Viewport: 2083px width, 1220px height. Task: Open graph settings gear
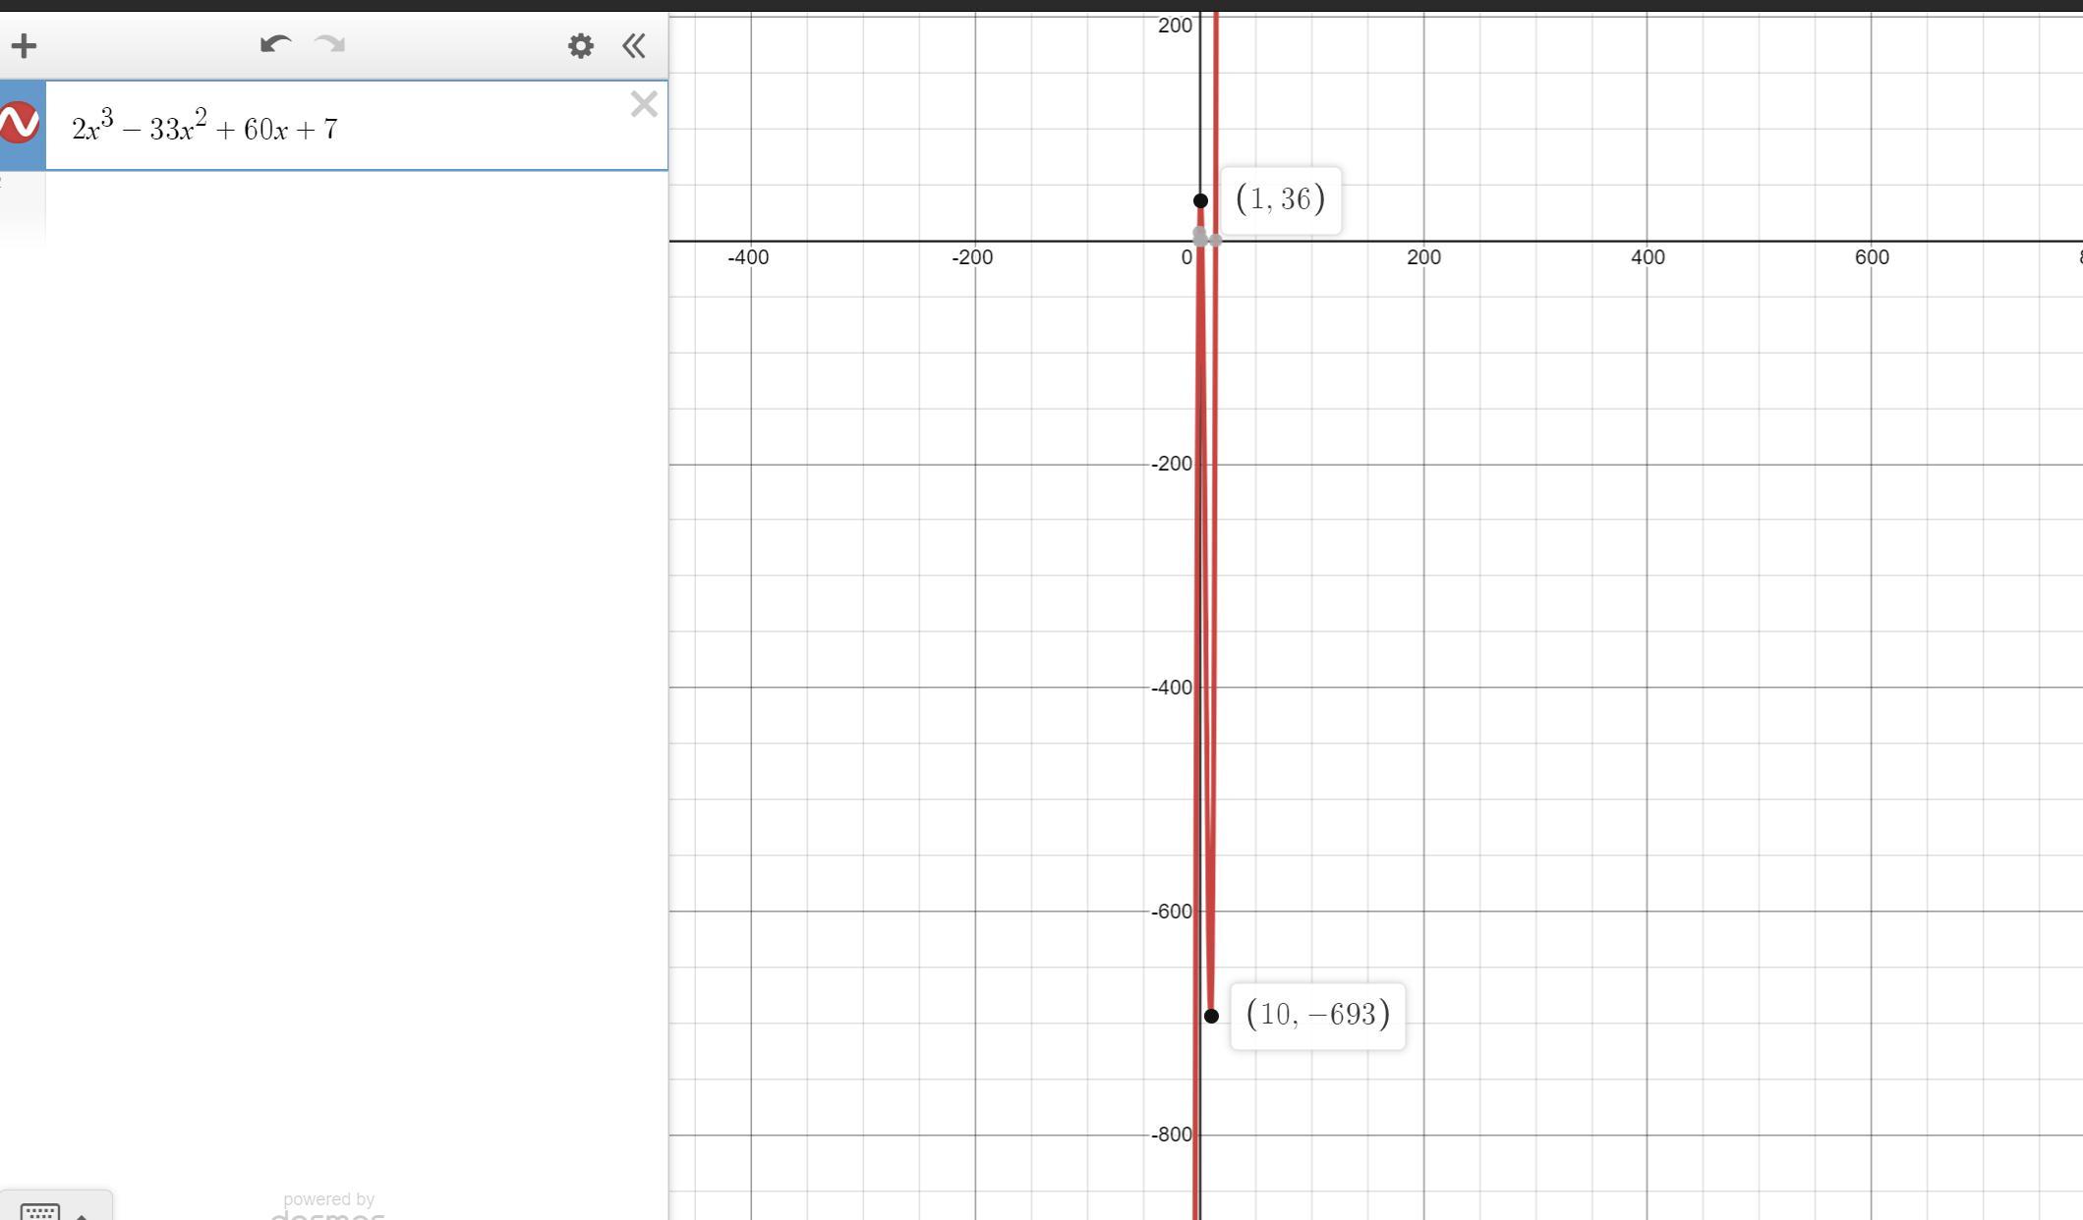coord(581,45)
